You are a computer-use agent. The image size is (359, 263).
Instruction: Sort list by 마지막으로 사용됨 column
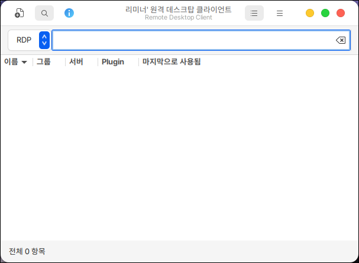(x=172, y=61)
